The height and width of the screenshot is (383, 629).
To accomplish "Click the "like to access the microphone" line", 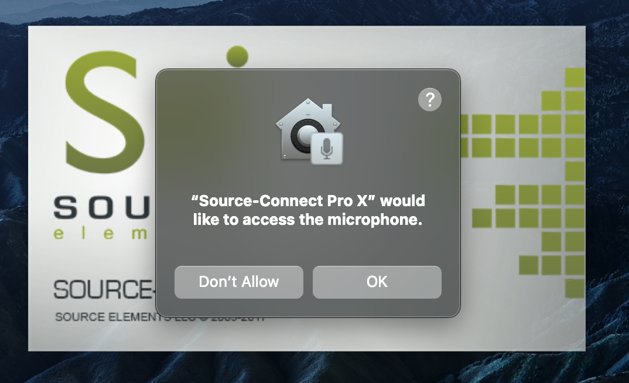I will (307, 220).
